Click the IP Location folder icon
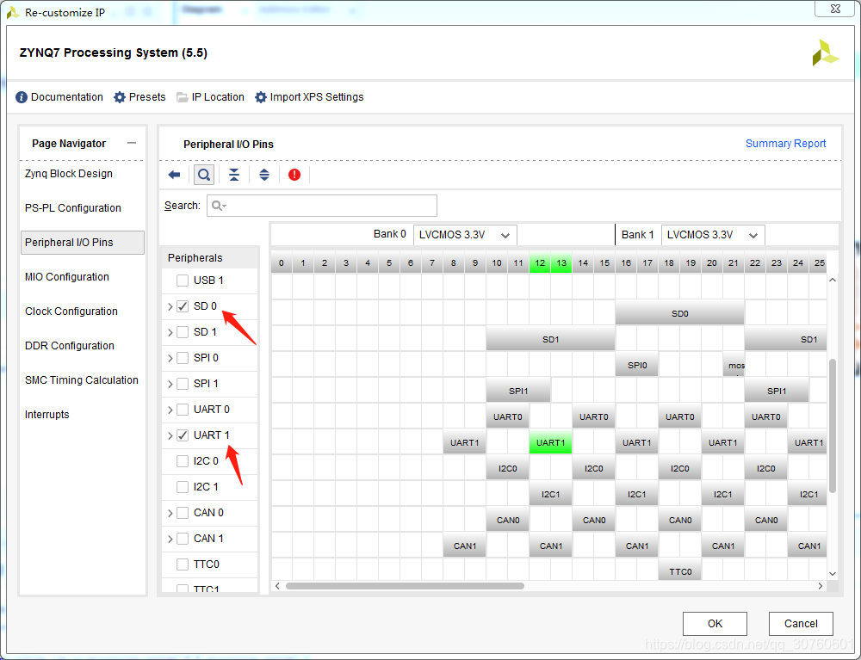The height and width of the screenshot is (660, 861). pos(182,97)
